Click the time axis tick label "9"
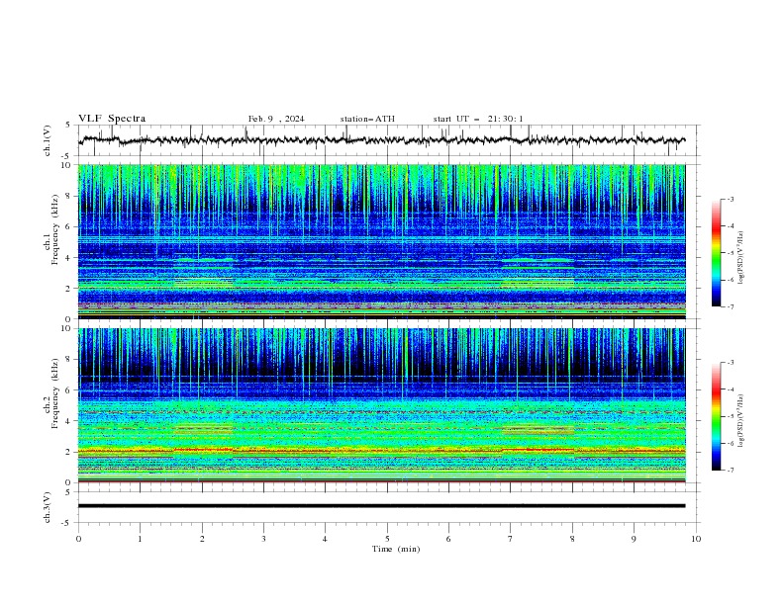784x605 pixels. (x=634, y=539)
